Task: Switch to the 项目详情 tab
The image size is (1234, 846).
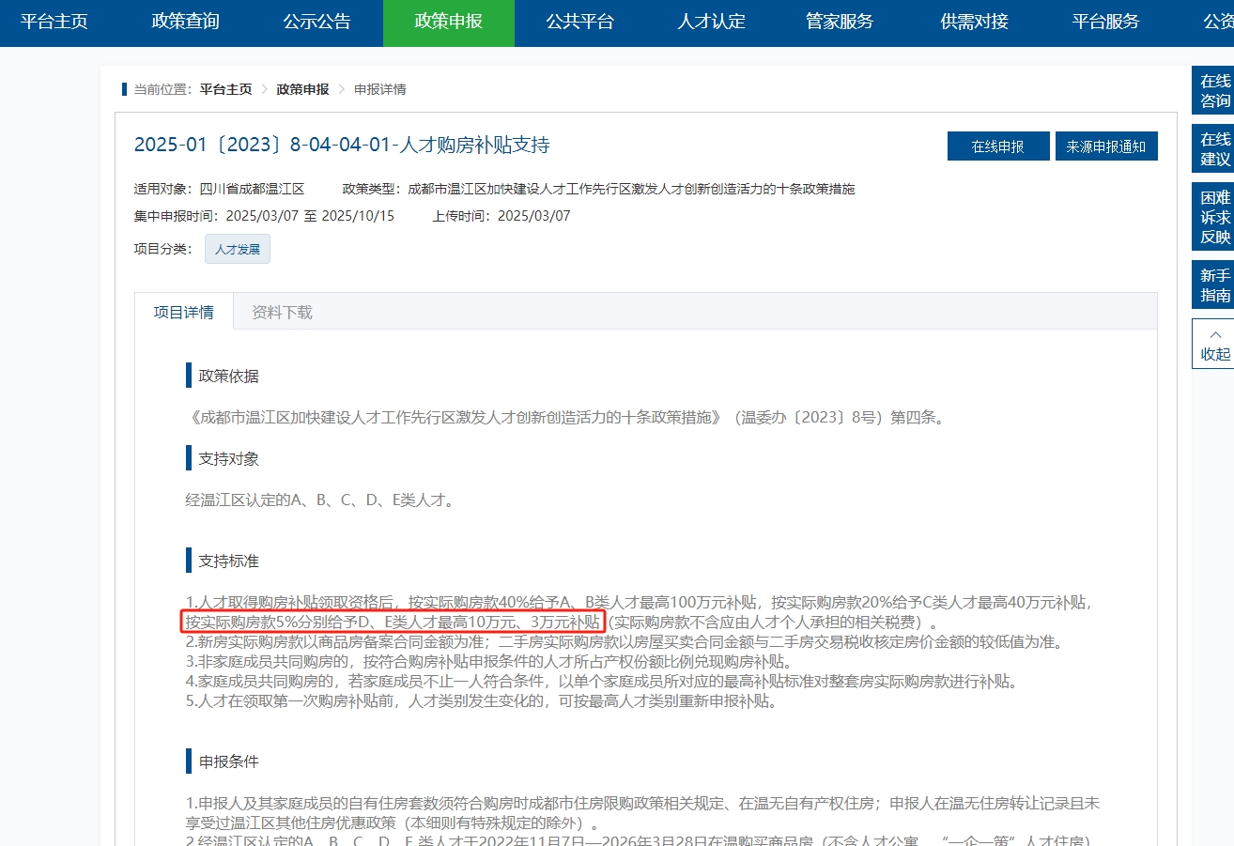Action: click(x=184, y=312)
